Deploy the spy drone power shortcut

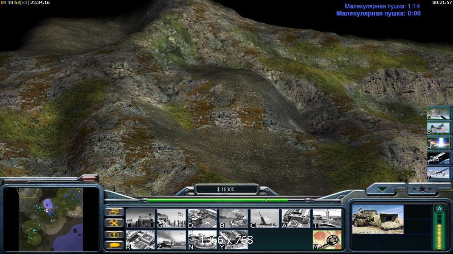coord(439,173)
